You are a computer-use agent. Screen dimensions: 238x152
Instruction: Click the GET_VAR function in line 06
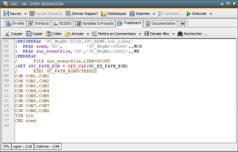point(77,66)
